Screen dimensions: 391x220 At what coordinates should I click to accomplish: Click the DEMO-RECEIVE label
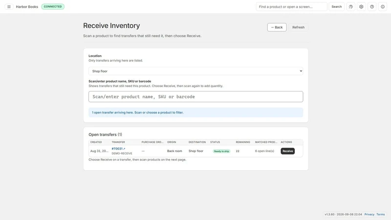(x=122, y=154)
